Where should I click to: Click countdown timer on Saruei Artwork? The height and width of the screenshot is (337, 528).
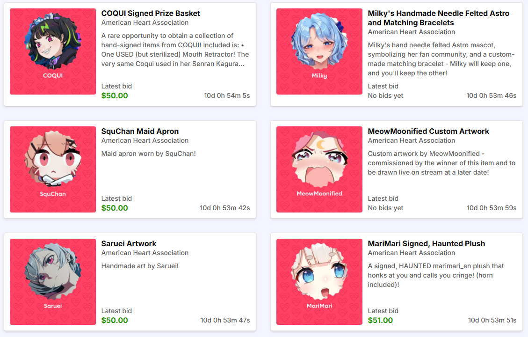point(225,320)
